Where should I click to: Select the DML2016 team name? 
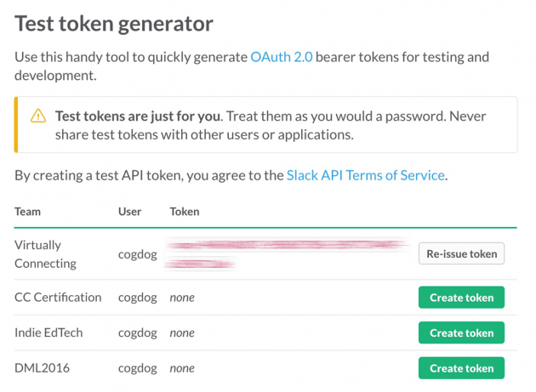[42, 368]
